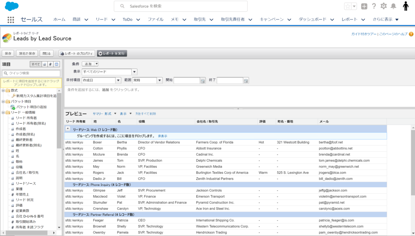
Task: Click the 別名で保存 button
Action: [x=27, y=53]
